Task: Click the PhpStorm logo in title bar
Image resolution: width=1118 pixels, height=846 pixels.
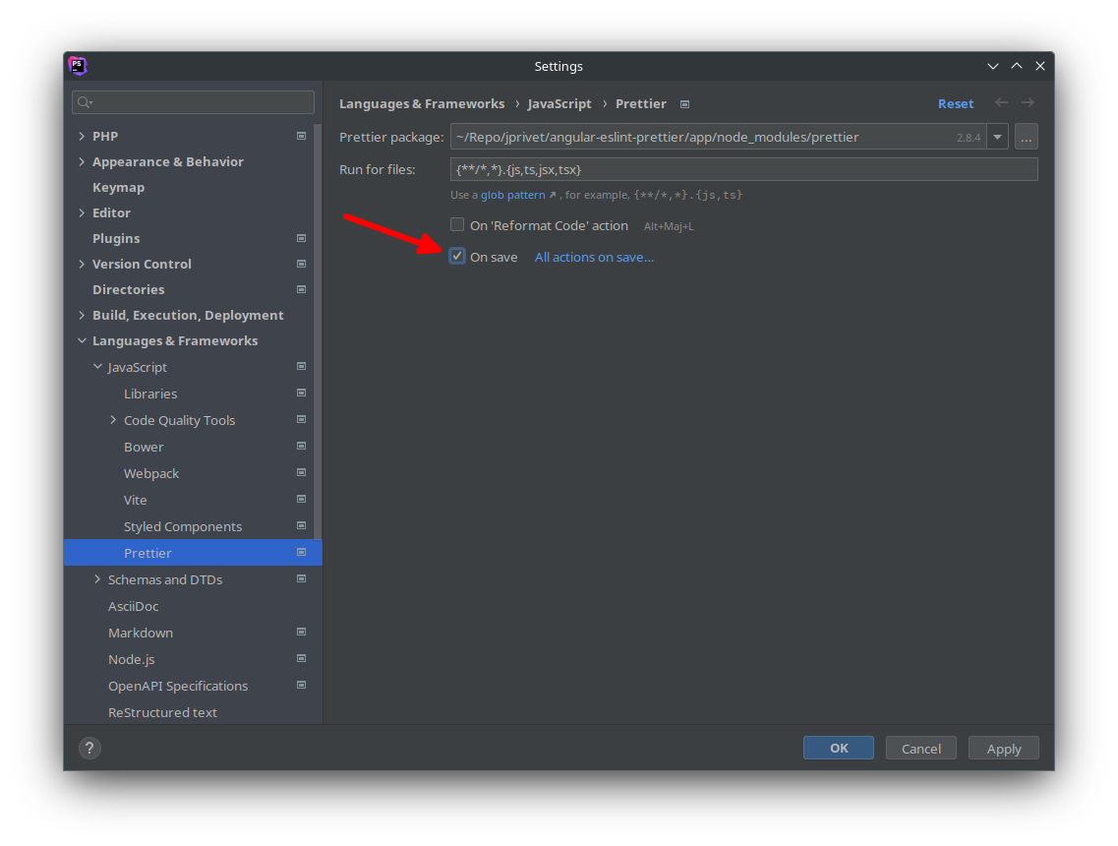Action: (x=78, y=66)
